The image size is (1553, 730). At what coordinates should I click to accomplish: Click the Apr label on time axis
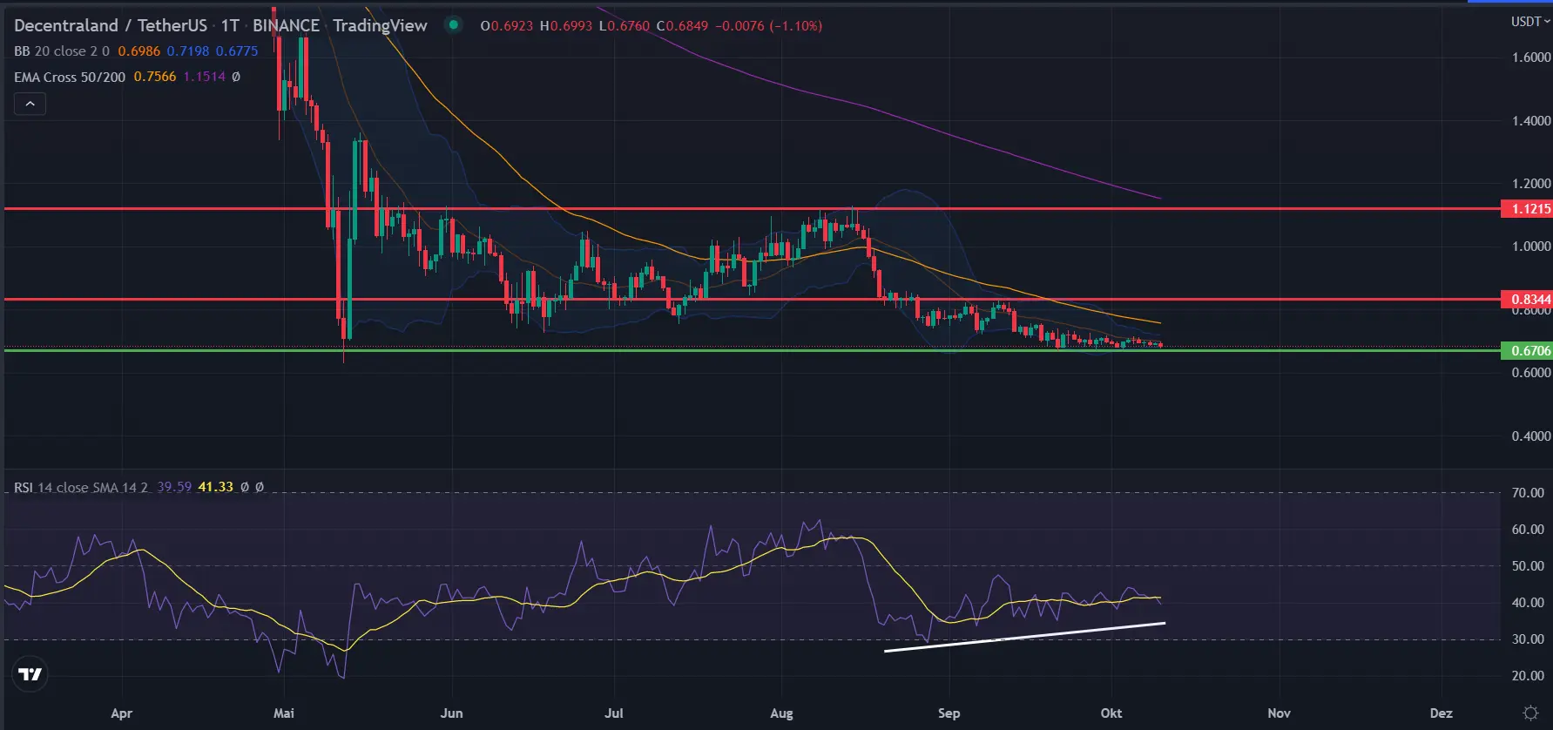pos(122,713)
